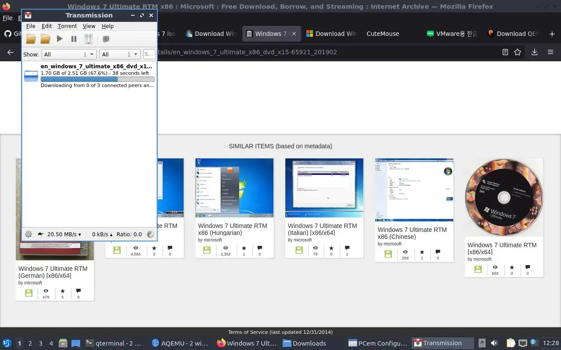
Task: Bookmark this page with the star
Action: (x=518, y=52)
